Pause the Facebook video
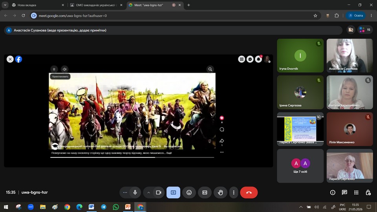The image size is (377, 212). click(54, 69)
